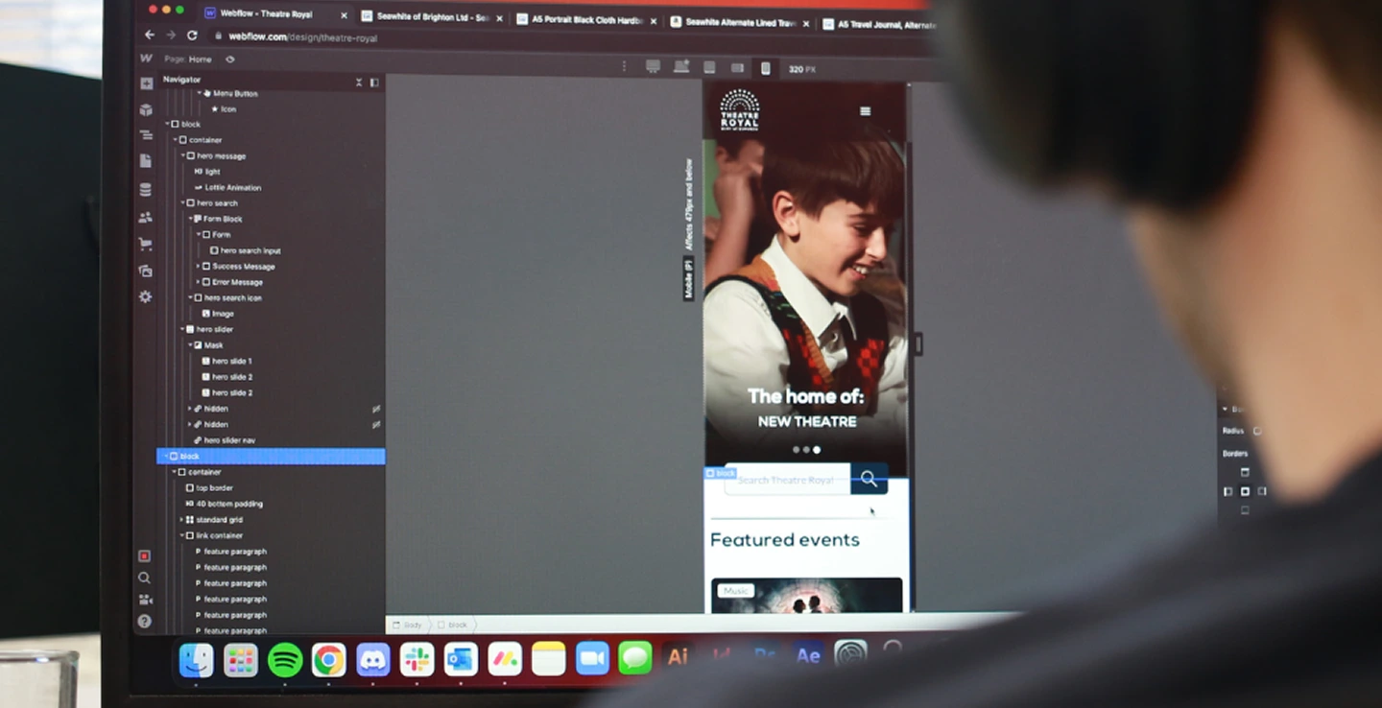Open the Webflow W logo menu
1382x708 pixels.
[x=146, y=59]
